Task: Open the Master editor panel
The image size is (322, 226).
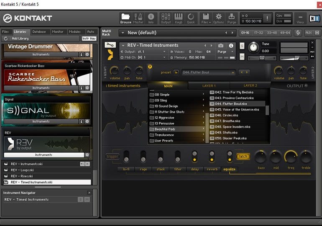Action: [138, 18]
